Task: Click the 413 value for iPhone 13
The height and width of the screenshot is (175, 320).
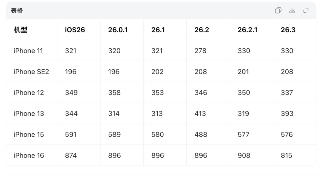Action: tap(200, 114)
